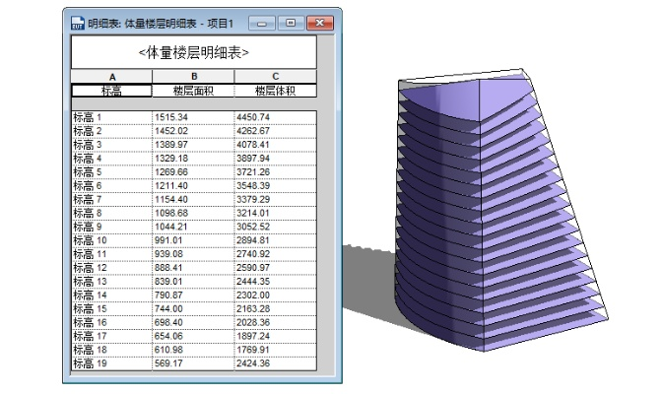Viewport: 661px width, 394px height.
Task: Click the window title text 明细表
Action: pos(101,23)
